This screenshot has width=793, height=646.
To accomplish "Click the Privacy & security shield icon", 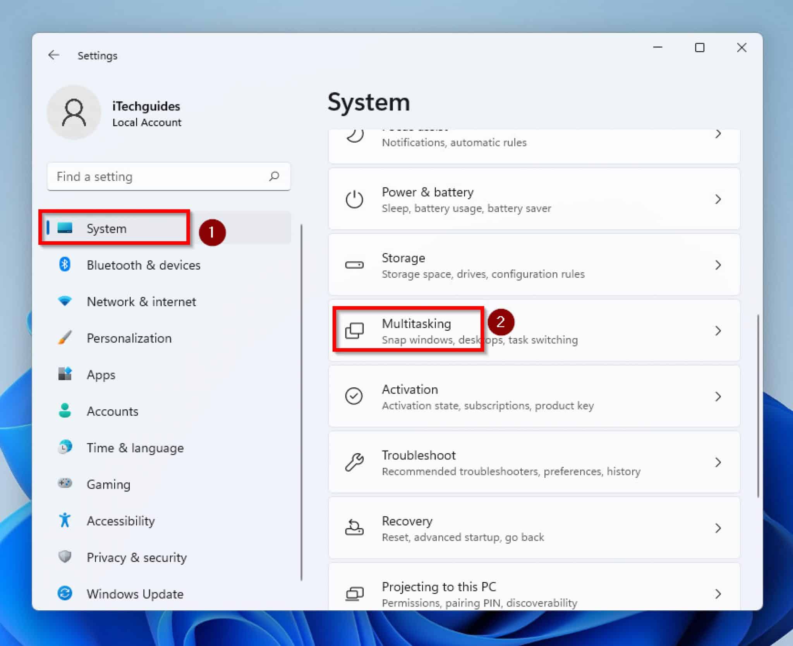I will click(65, 557).
